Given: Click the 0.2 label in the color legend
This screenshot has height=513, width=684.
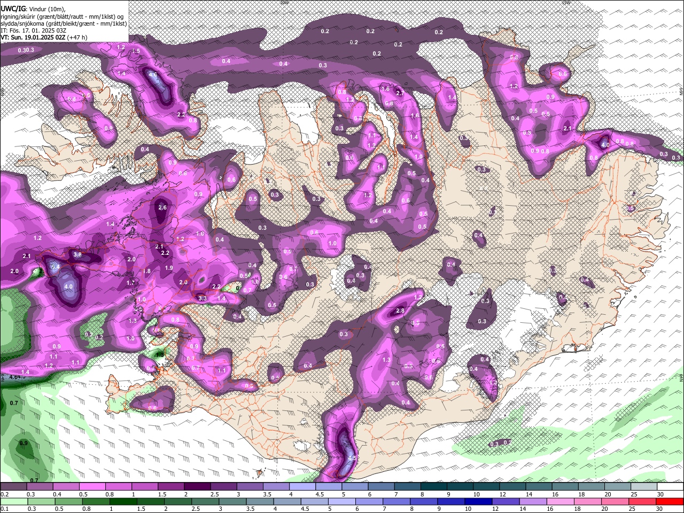Looking at the screenshot, I should click(4, 494).
